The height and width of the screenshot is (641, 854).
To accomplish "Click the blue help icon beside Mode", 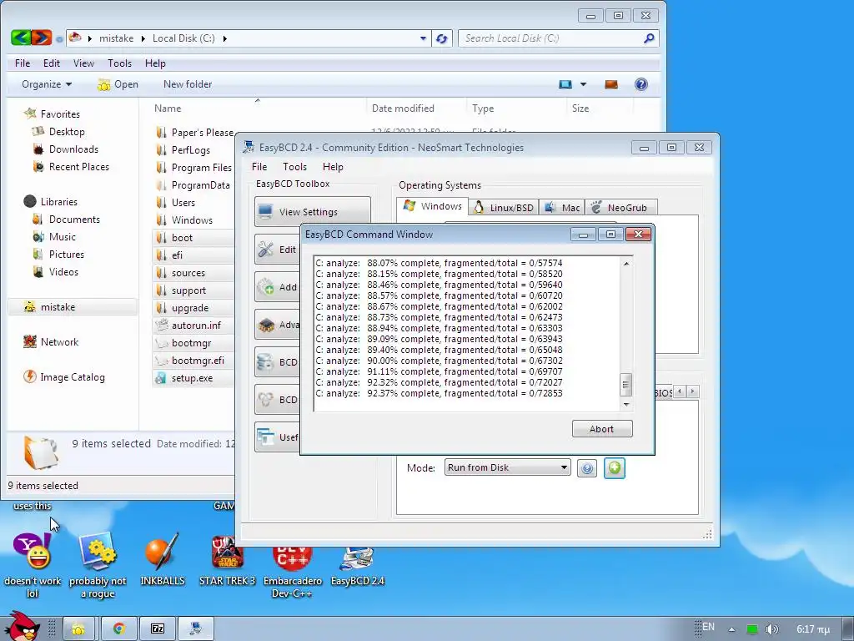I will [x=586, y=468].
